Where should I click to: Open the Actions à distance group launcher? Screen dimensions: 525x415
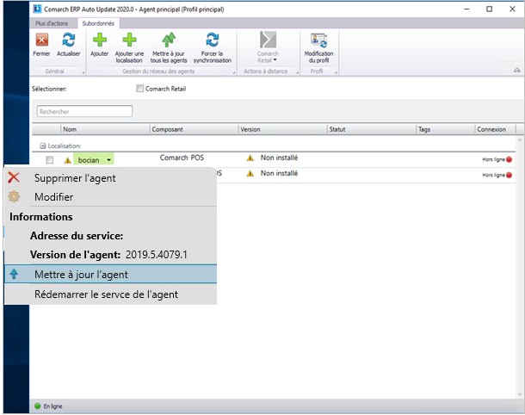(x=297, y=72)
